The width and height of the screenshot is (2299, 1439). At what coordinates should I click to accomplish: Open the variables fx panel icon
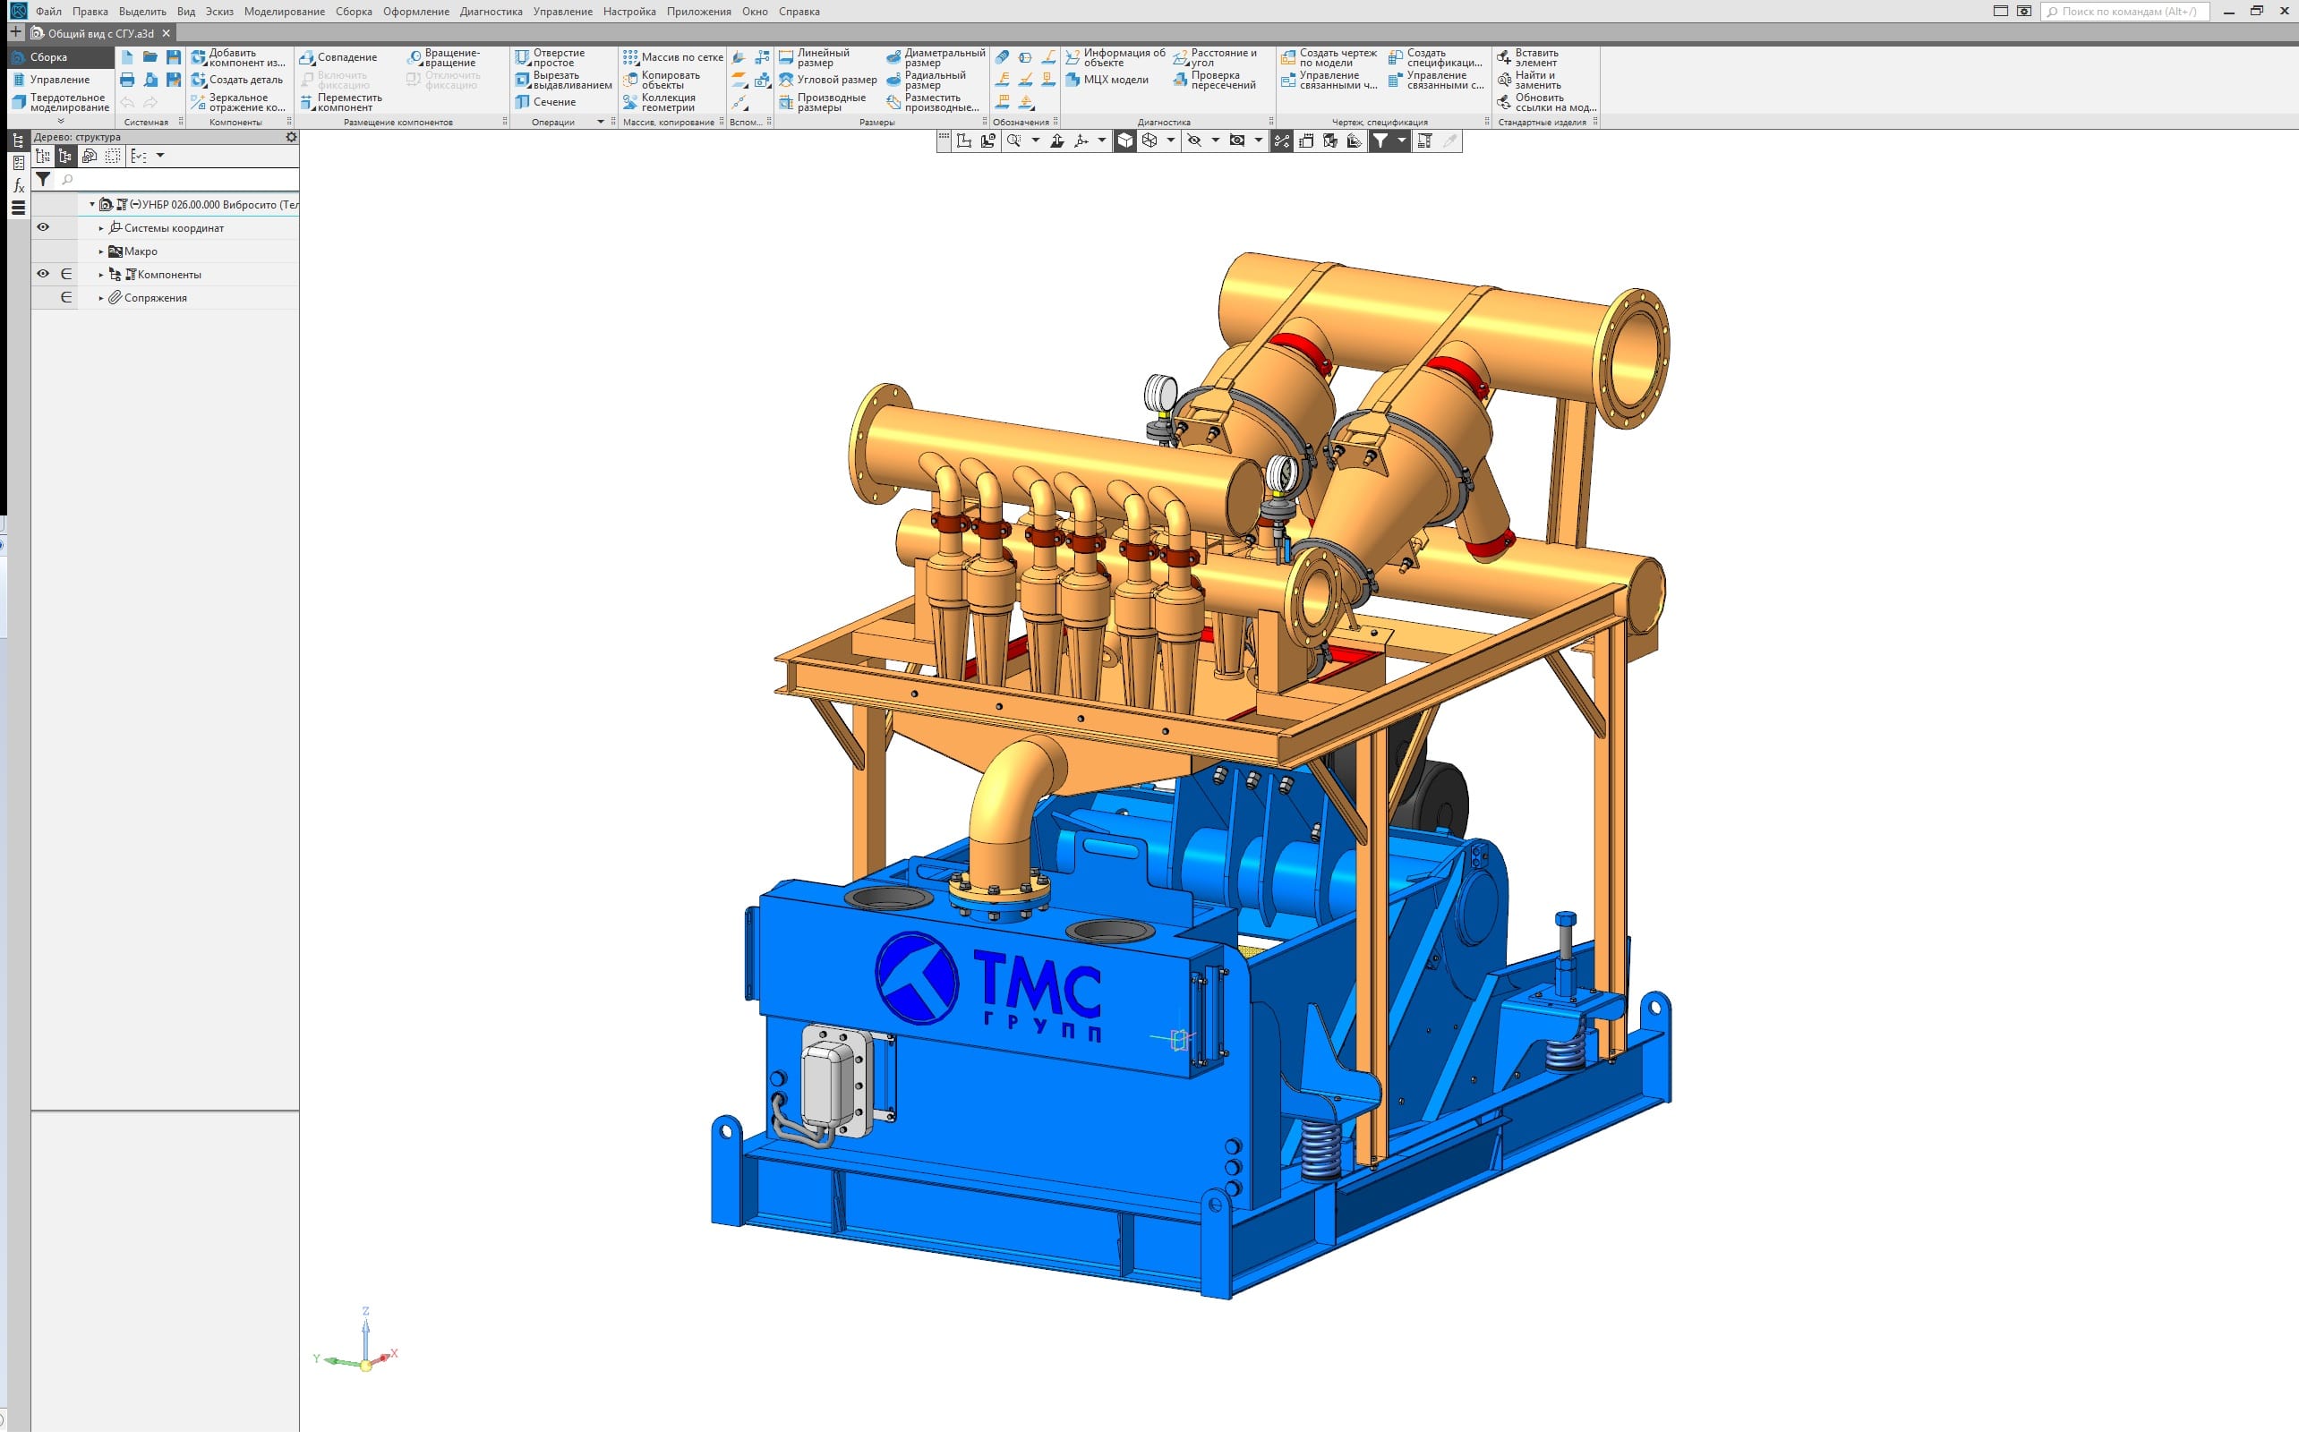click(x=18, y=185)
